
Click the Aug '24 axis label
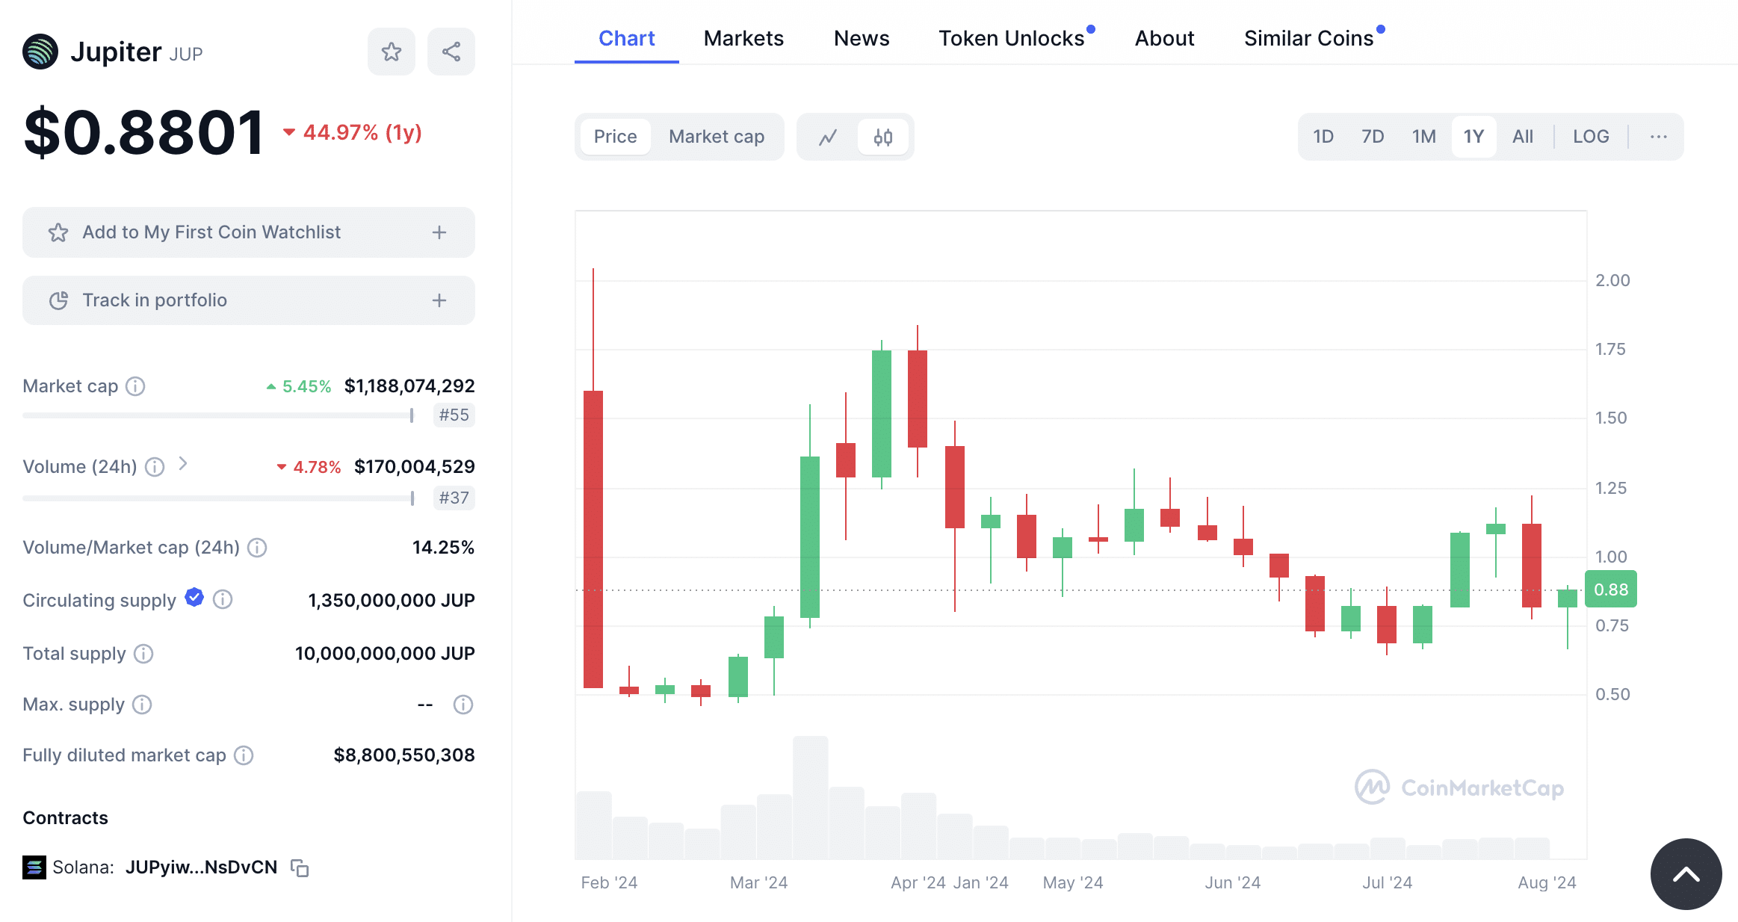coord(1547,882)
